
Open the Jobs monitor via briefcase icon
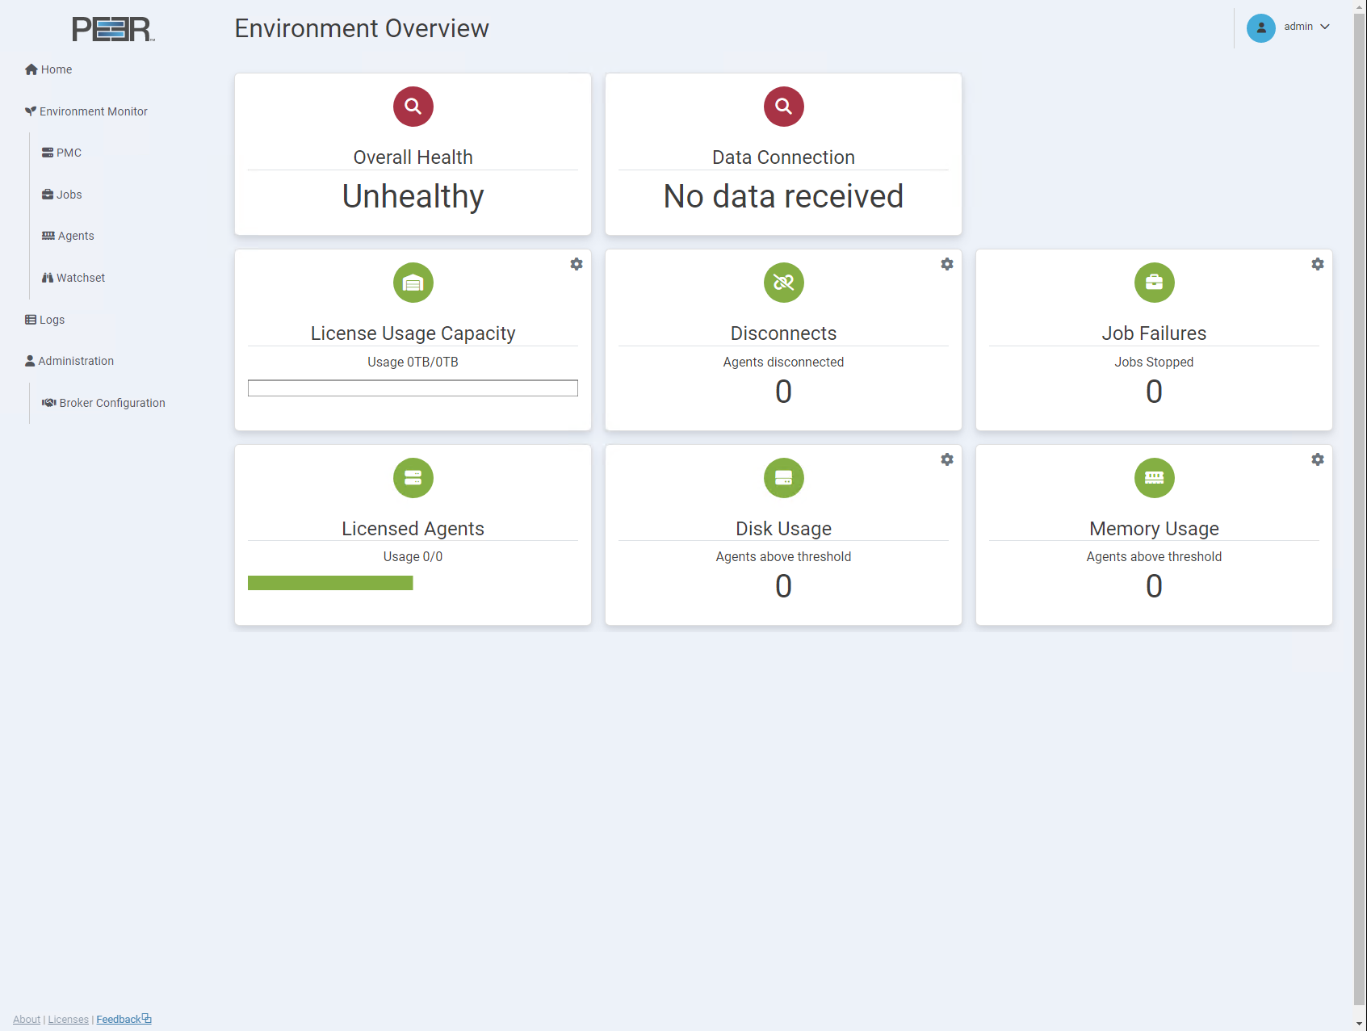tap(48, 194)
